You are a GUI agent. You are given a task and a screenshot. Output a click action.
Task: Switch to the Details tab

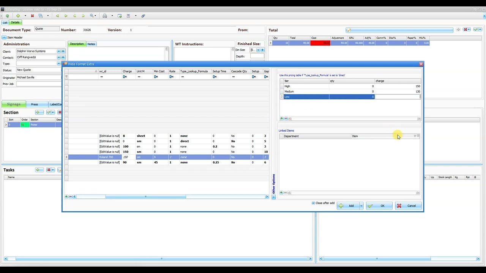click(15, 22)
